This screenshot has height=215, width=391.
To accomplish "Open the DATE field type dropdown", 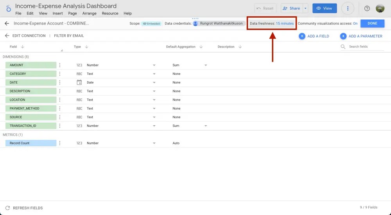I will (154, 83).
